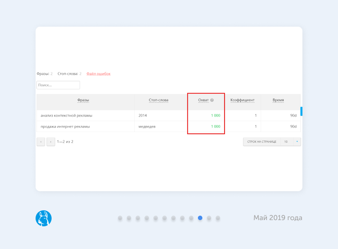Sort by the Коэффициент column header

coord(242,100)
